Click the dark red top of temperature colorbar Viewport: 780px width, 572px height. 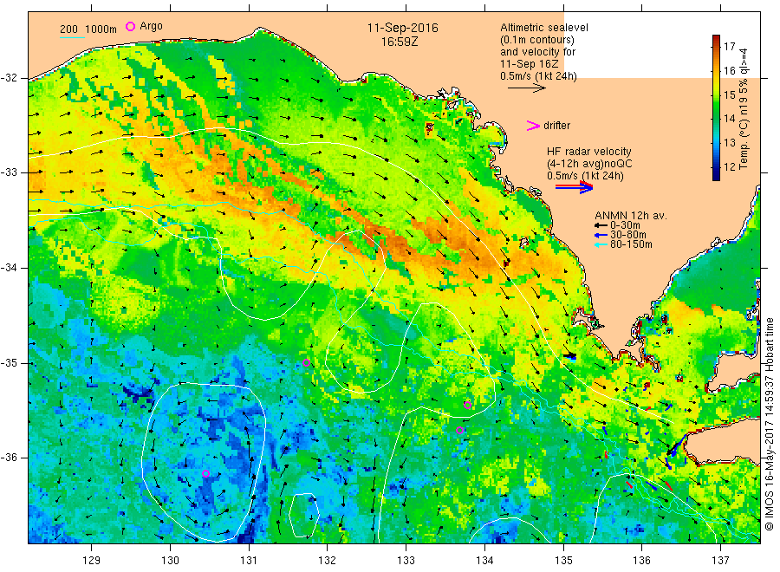pos(717,39)
